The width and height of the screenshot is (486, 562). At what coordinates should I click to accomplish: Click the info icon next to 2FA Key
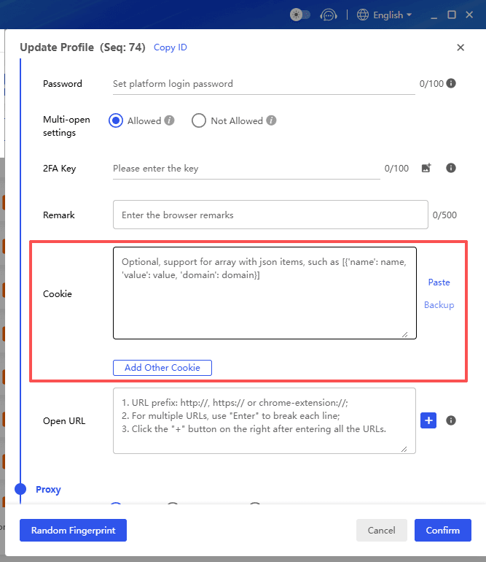tap(451, 168)
